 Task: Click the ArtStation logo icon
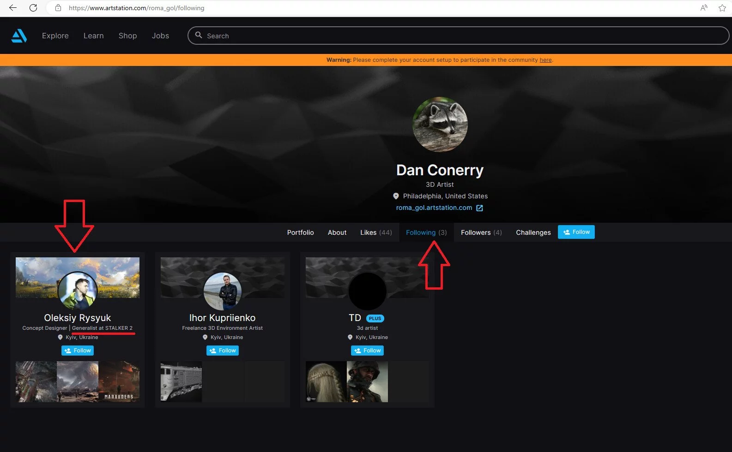pyautogui.click(x=19, y=36)
